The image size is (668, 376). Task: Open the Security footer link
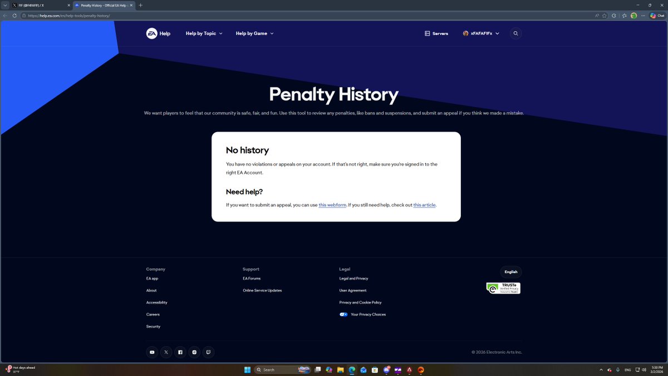click(153, 326)
